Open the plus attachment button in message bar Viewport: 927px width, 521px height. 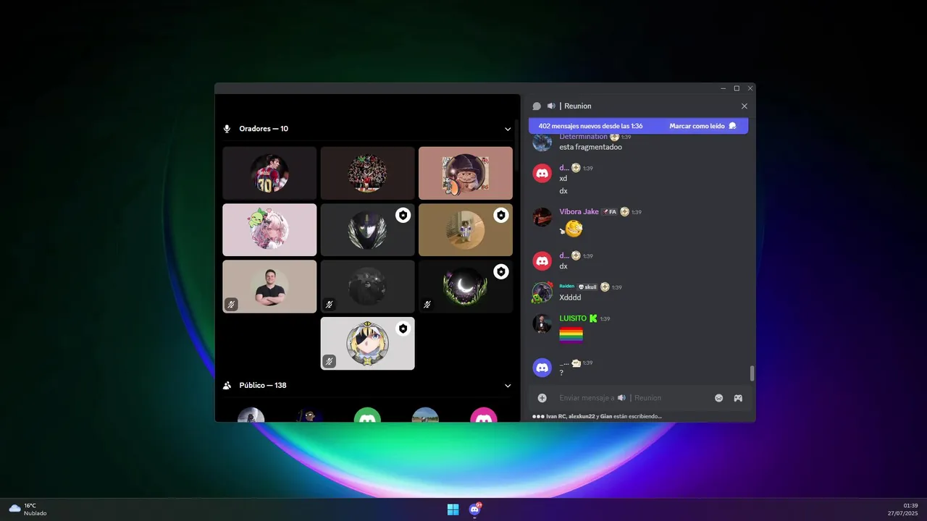(542, 398)
